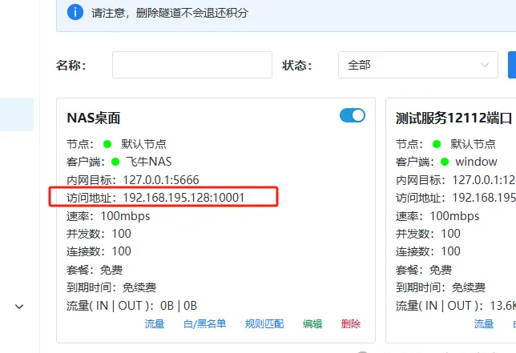Select the NAS桌面 card title
The height and width of the screenshot is (353, 516).
94,118
